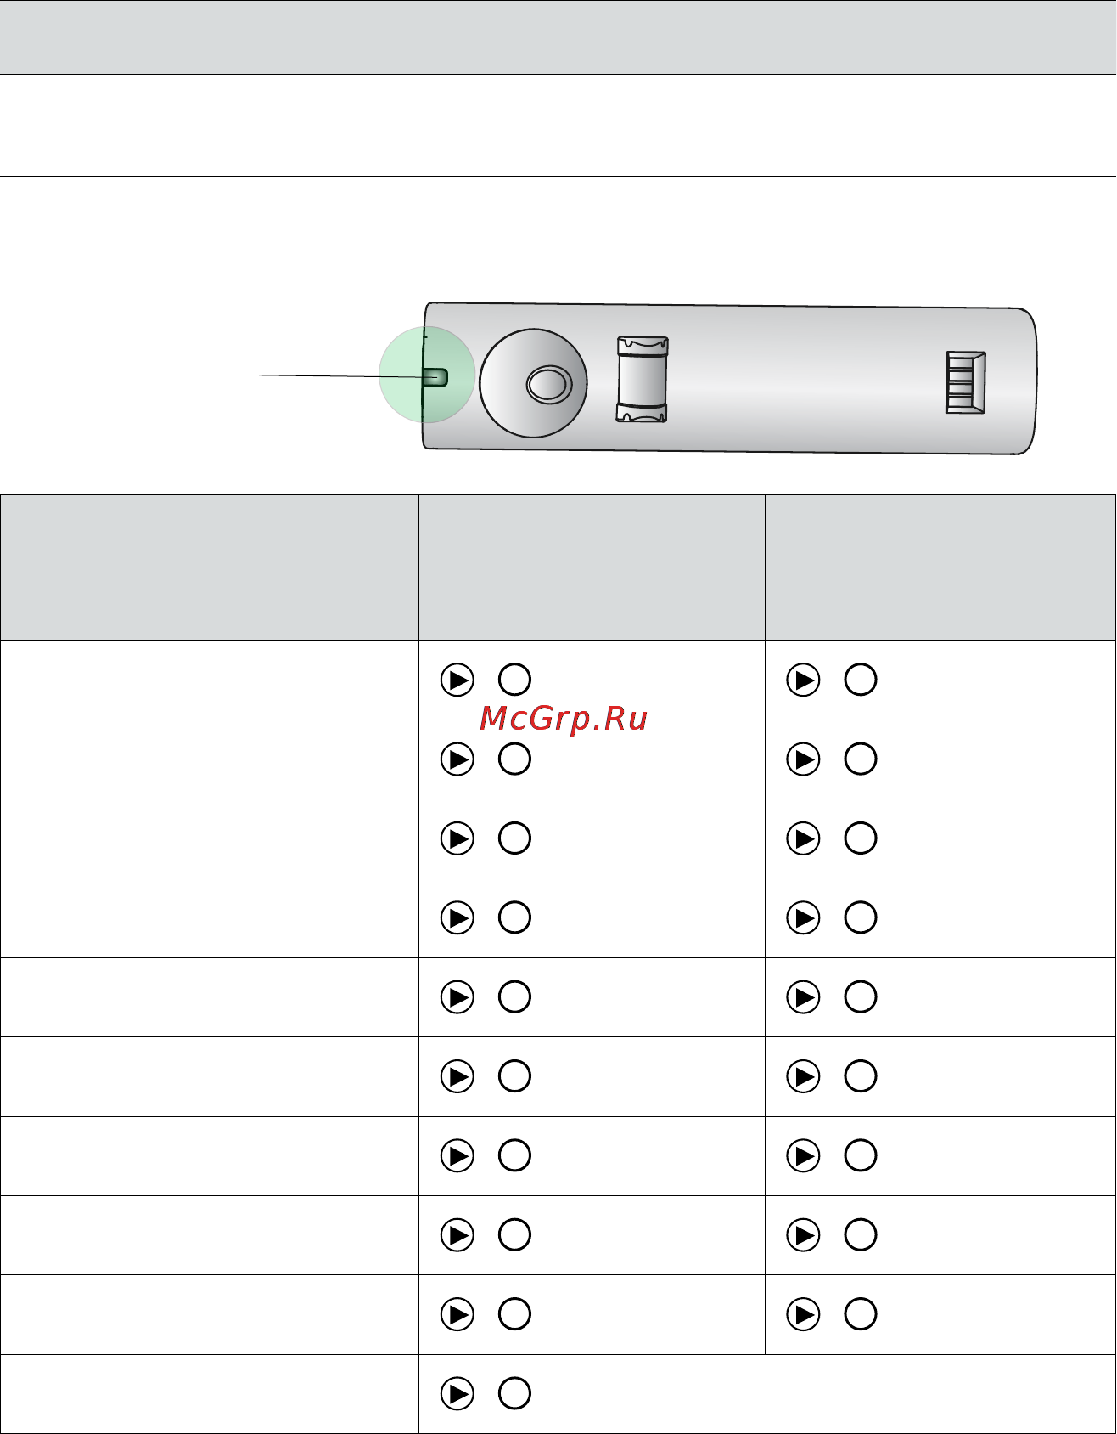Click play icon in ninth row, right column

(x=804, y=1314)
